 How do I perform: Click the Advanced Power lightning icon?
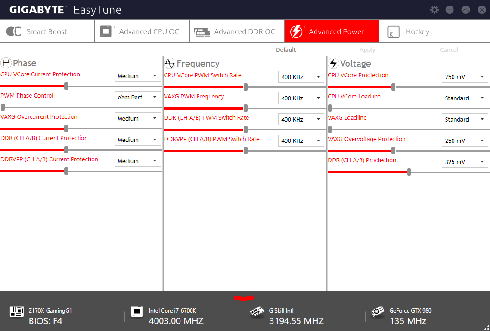tap(297, 31)
